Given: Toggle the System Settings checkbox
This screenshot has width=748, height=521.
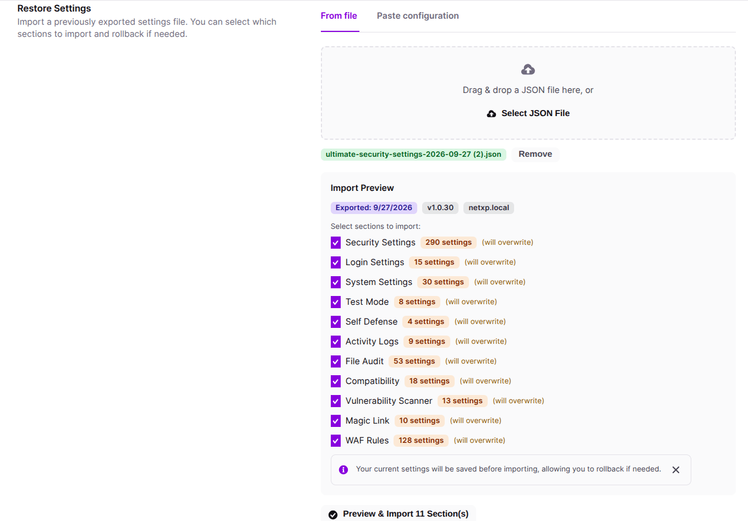Looking at the screenshot, I should [336, 282].
